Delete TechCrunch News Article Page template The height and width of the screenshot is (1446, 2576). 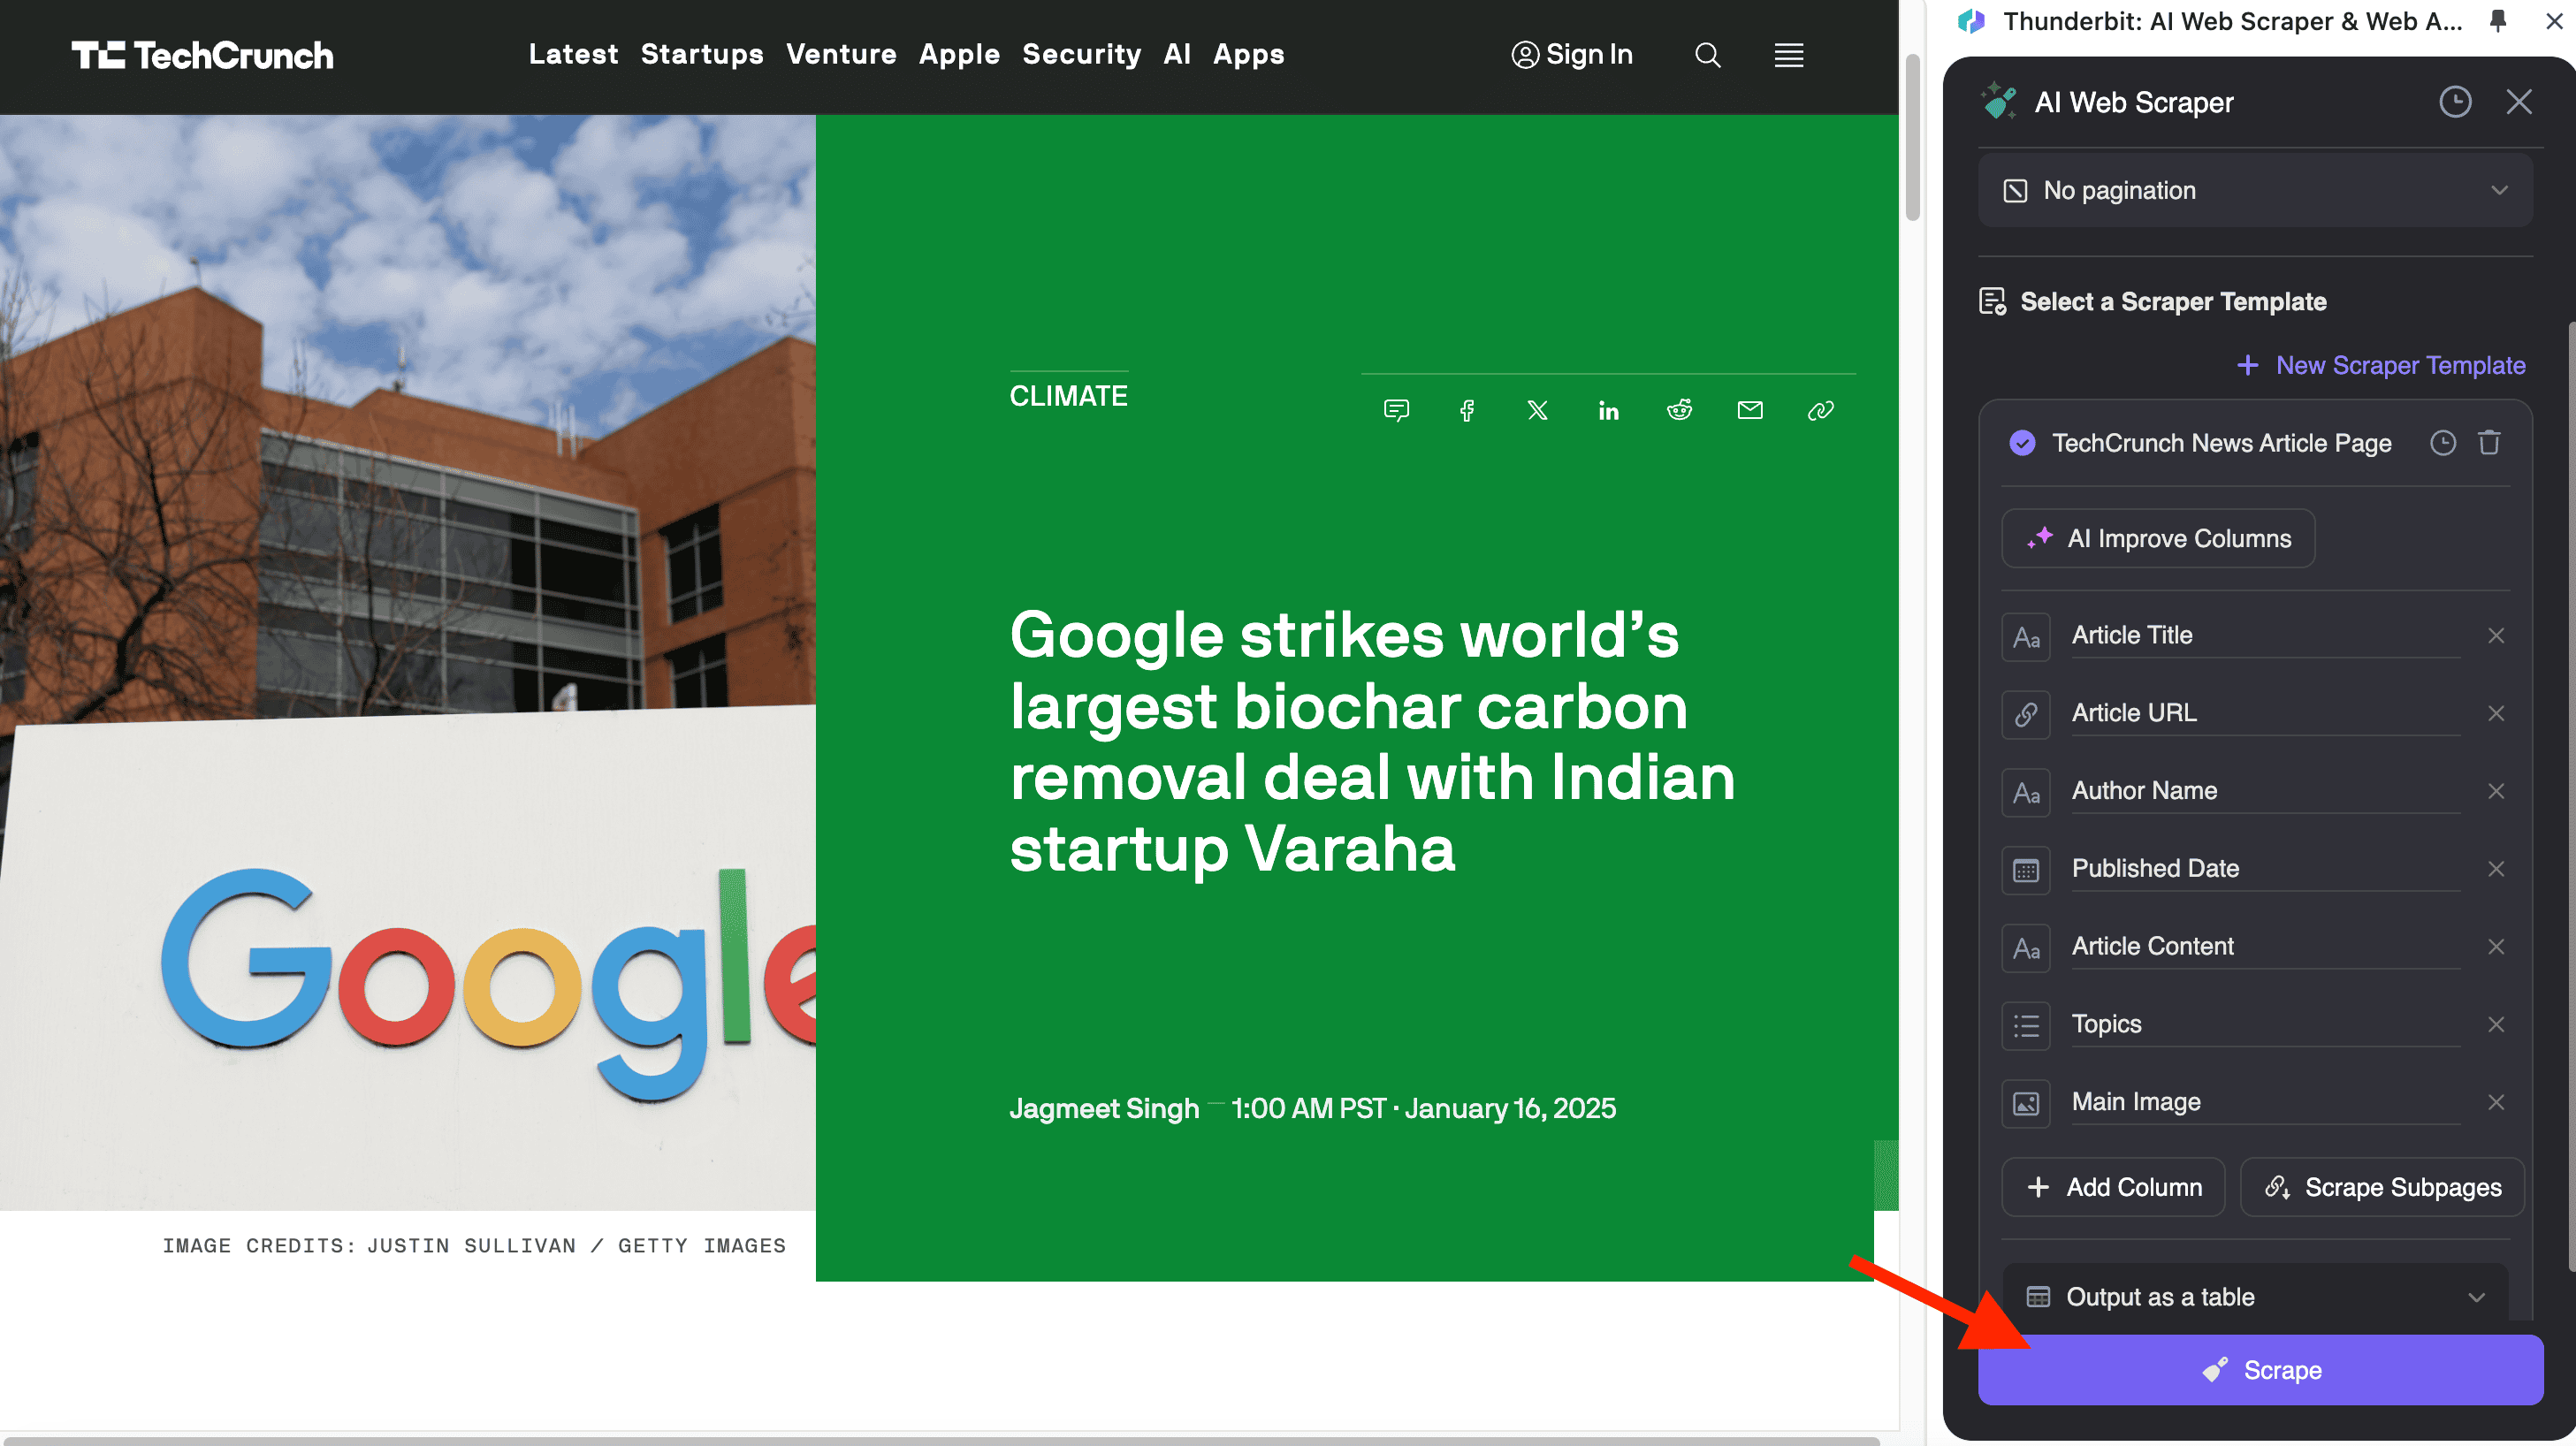[2489, 443]
